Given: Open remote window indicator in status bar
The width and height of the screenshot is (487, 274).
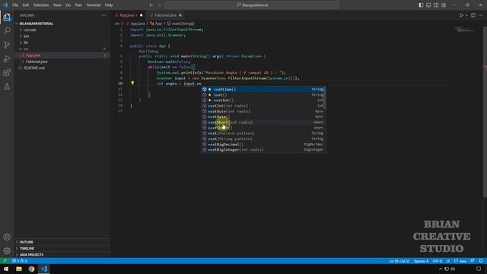Looking at the screenshot, I should (x=5, y=261).
